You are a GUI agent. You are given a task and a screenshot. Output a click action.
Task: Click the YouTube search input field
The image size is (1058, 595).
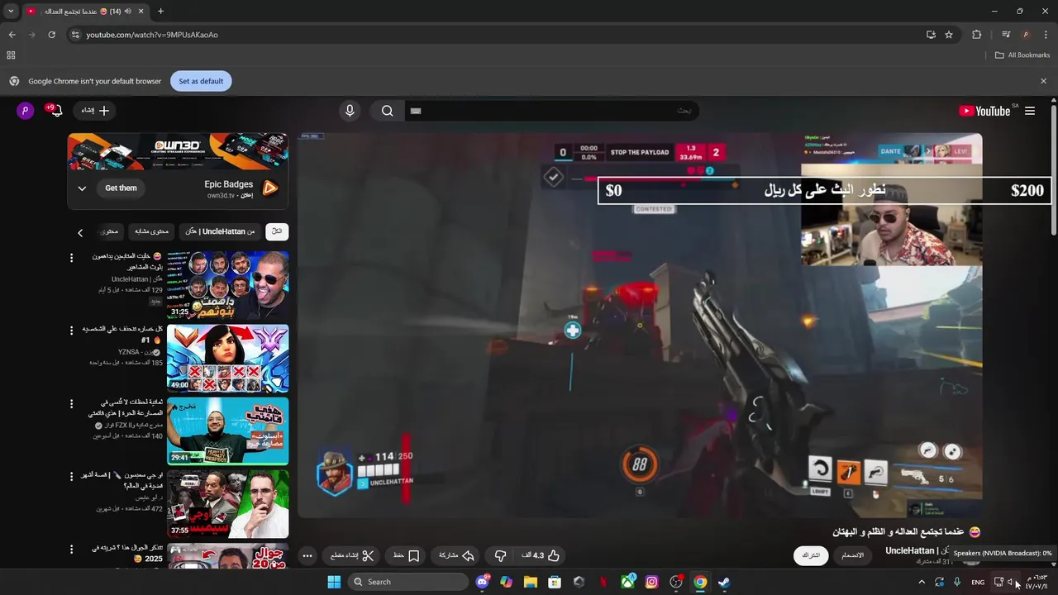[551, 111]
